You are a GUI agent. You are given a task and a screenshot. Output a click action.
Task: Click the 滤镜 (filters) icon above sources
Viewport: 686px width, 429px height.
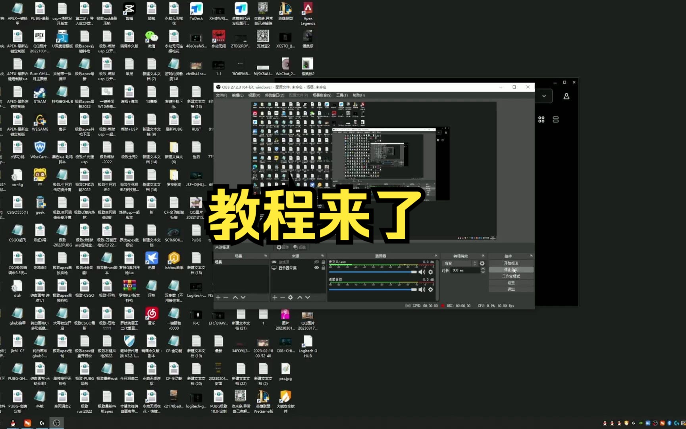point(295,247)
